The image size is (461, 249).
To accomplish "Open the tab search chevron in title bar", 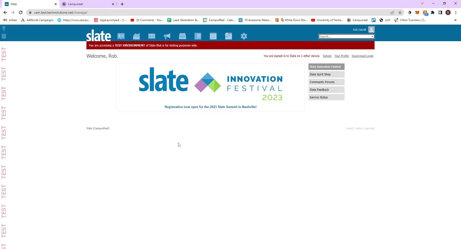I will pos(422,3).
